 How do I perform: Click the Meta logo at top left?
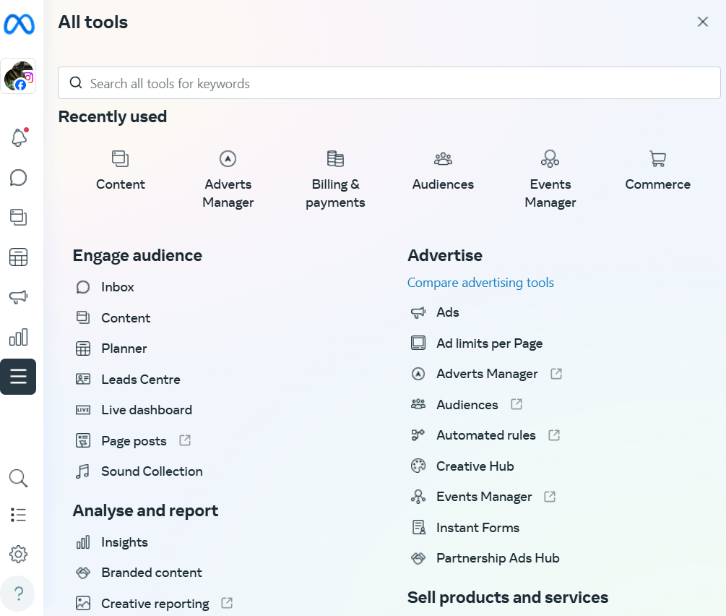click(19, 25)
